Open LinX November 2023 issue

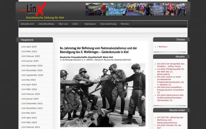coord(32,108)
